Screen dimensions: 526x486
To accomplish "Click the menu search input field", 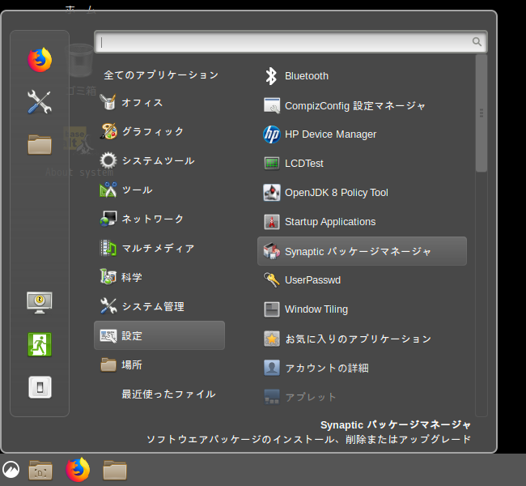I will 291,41.
